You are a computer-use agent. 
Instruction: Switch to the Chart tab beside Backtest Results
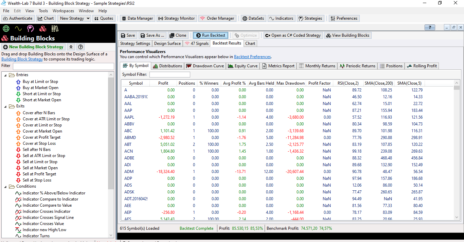250,44
